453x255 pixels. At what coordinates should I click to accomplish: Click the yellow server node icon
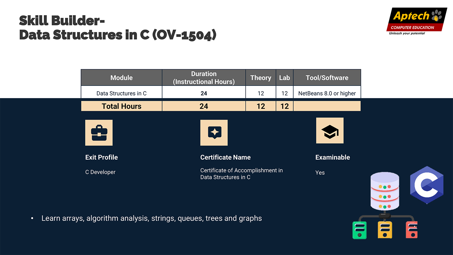(385, 230)
